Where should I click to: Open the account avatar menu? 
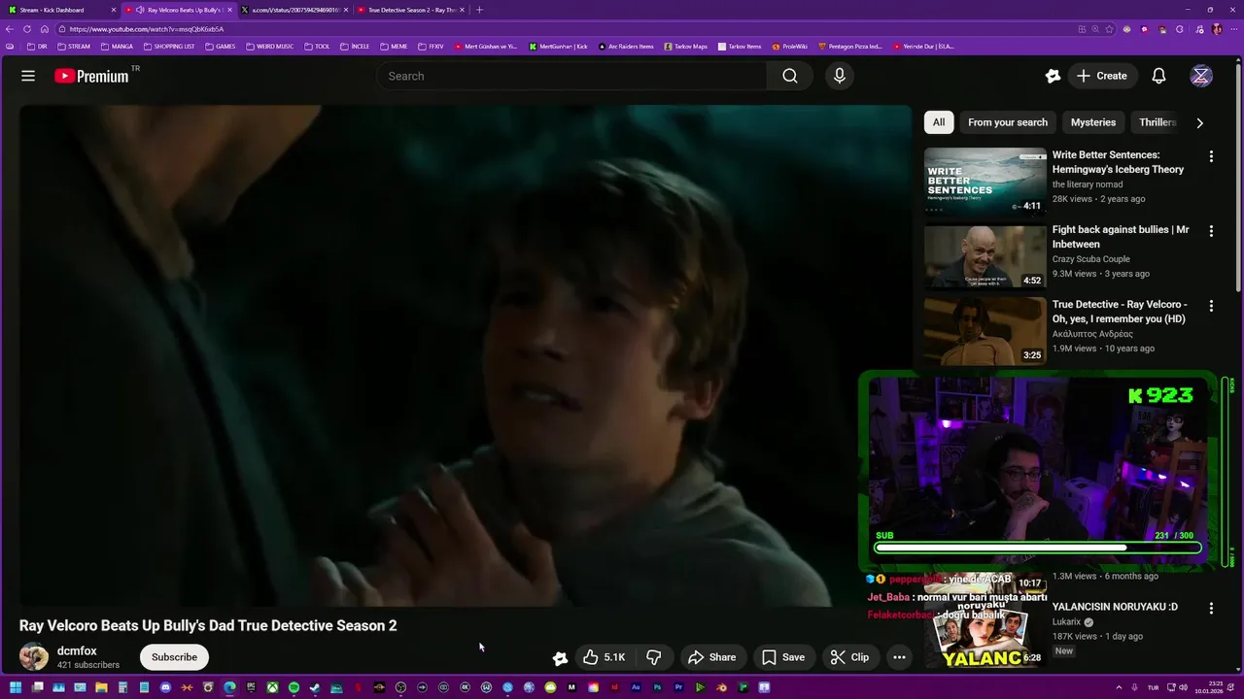click(x=1201, y=76)
